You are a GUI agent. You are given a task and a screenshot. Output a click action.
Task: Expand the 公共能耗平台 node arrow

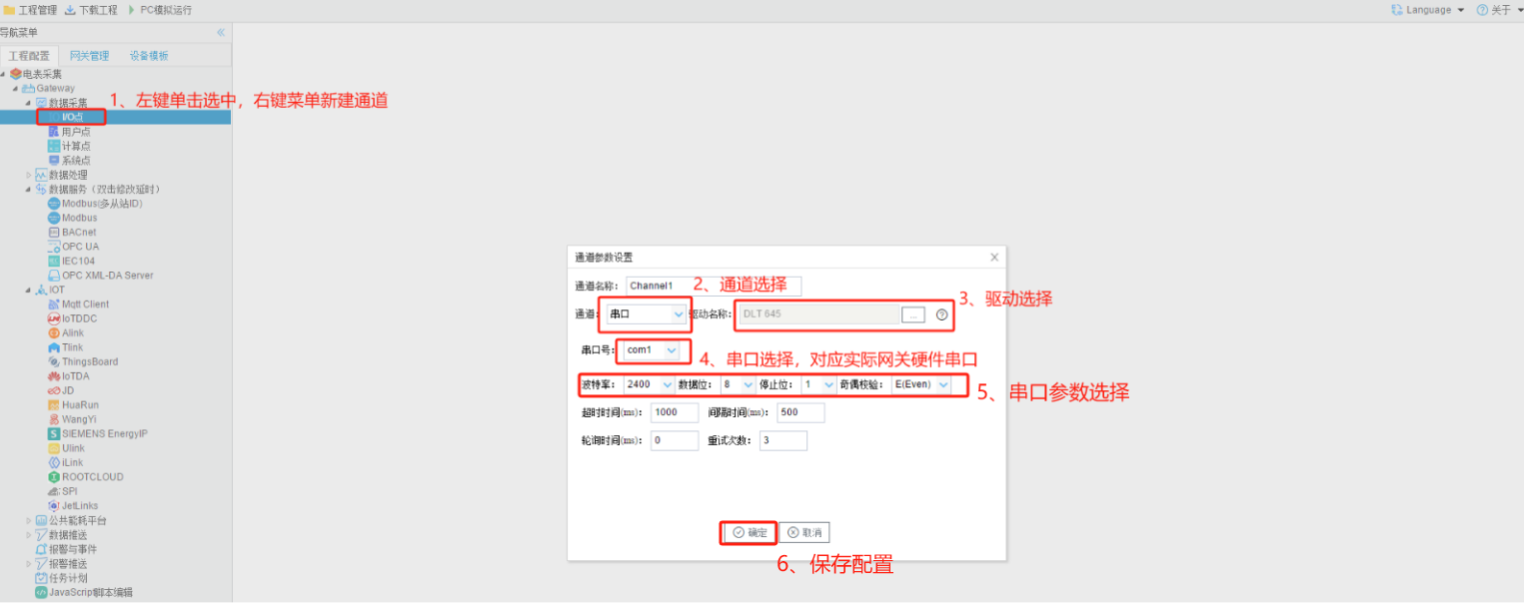[x=29, y=521]
